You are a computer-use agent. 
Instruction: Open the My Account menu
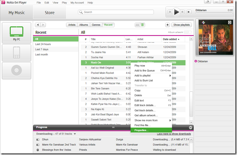(x=77, y=3)
